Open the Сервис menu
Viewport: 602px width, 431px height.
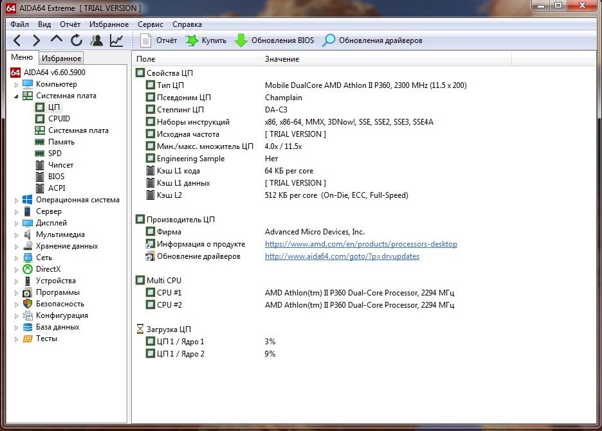pyautogui.click(x=150, y=24)
